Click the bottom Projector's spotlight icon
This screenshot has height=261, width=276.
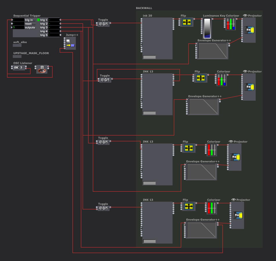click(x=238, y=215)
